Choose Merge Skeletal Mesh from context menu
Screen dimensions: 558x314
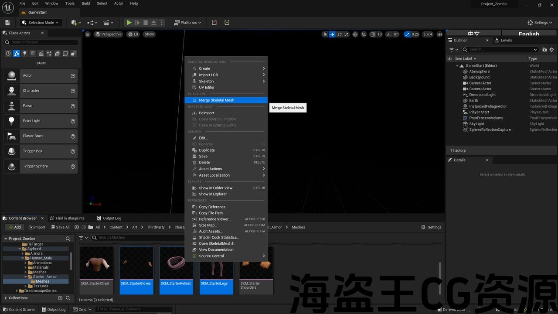click(217, 100)
